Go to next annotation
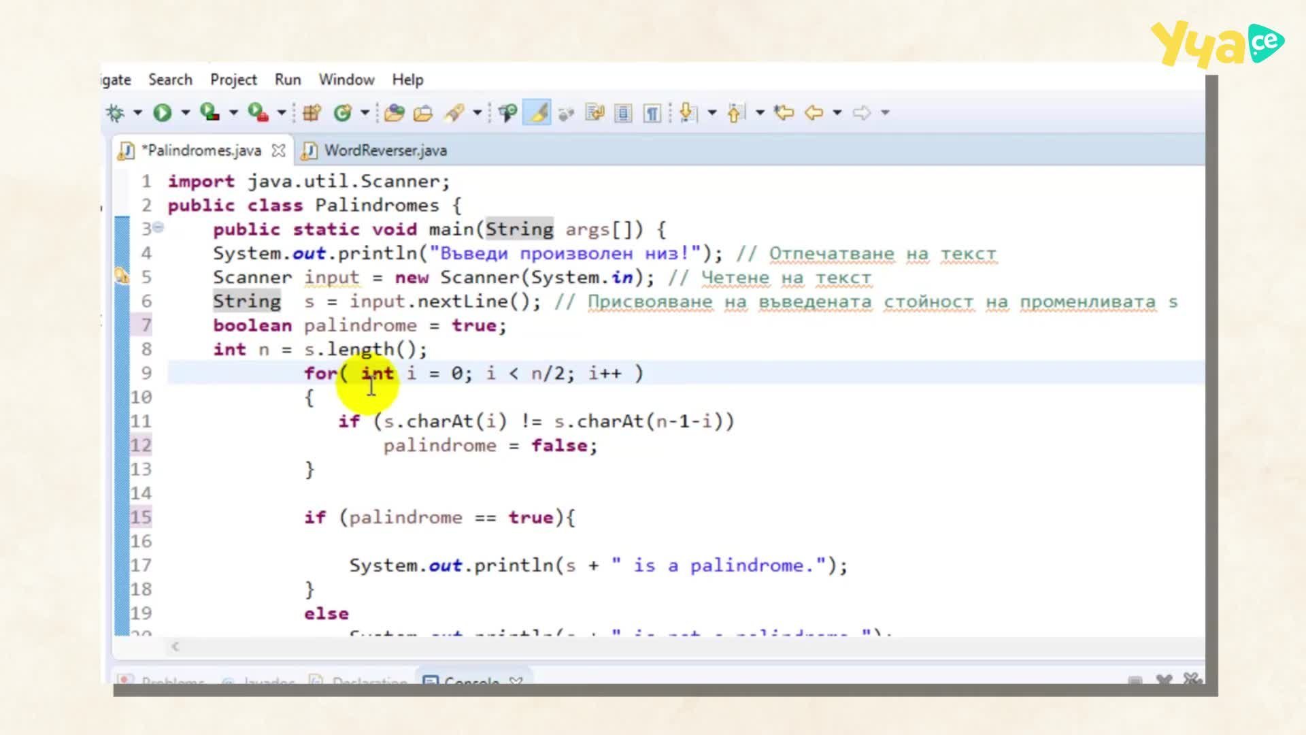Image resolution: width=1306 pixels, height=735 pixels. point(688,112)
